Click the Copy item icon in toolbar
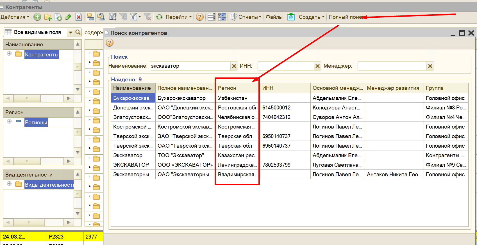Viewport: 477px width, 245px height. coord(58,17)
